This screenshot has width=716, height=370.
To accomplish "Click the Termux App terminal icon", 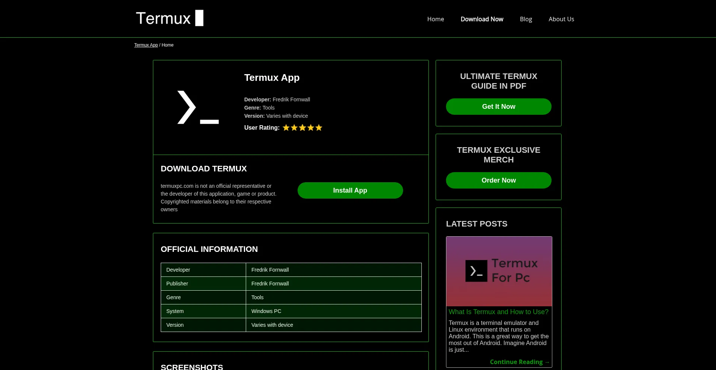I will pyautogui.click(x=198, y=107).
